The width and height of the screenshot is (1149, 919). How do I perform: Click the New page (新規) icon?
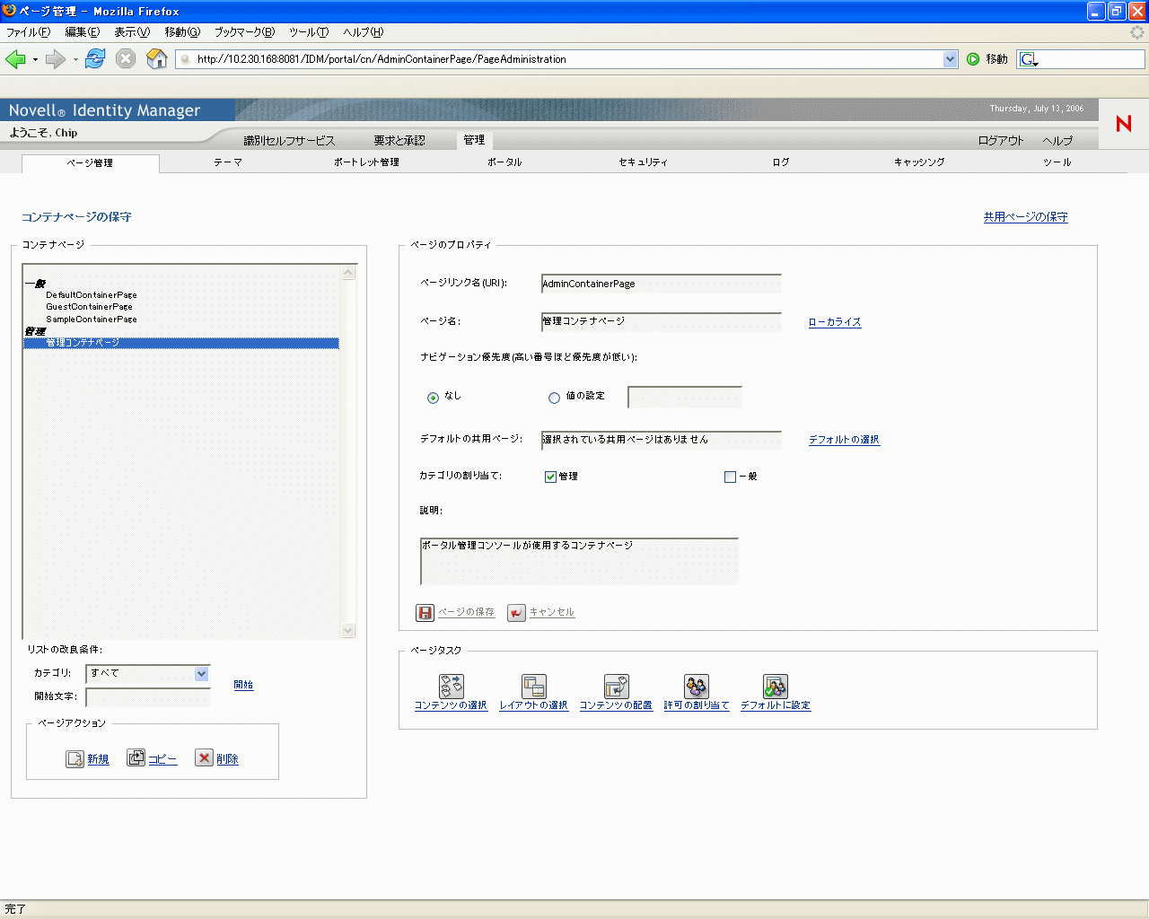(x=75, y=759)
